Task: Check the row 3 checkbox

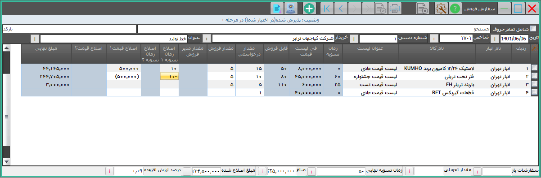Action: [534, 84]
